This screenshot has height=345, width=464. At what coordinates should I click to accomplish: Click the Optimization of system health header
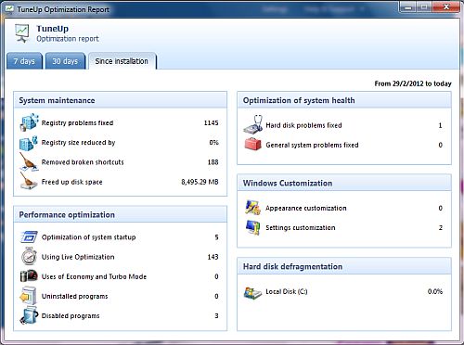[344, 100]
